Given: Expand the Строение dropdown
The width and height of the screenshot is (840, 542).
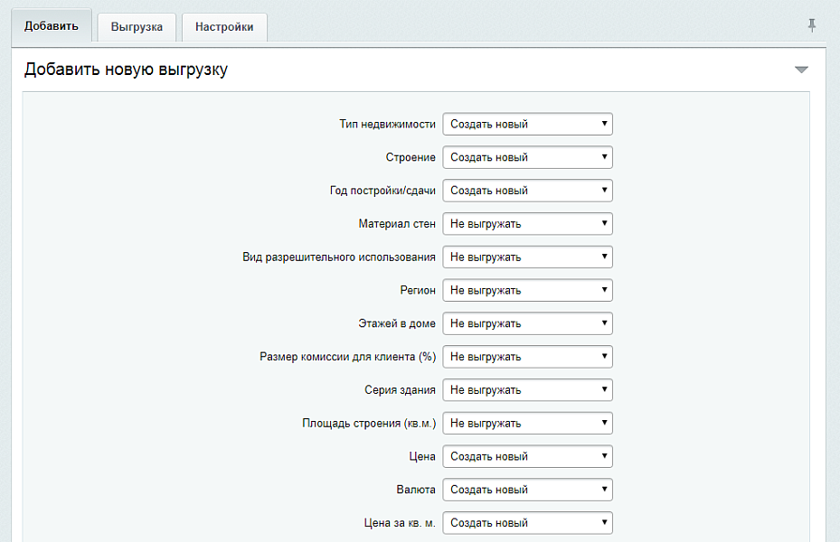Looking at the screenshot, I should tap(527, 157).
